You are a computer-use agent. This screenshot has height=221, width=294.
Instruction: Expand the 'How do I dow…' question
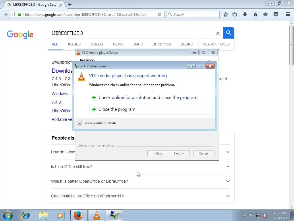point(228,152)
